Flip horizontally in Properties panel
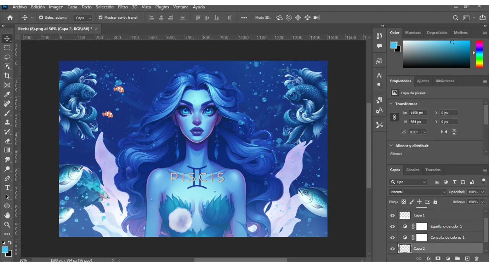Screen dimensions: 489x275 (x=444, y=132)
